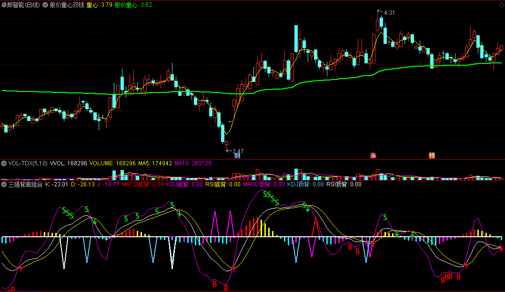Click the VVOL: 168296 readout
The image size is (505, 292).
coord(69,163)
